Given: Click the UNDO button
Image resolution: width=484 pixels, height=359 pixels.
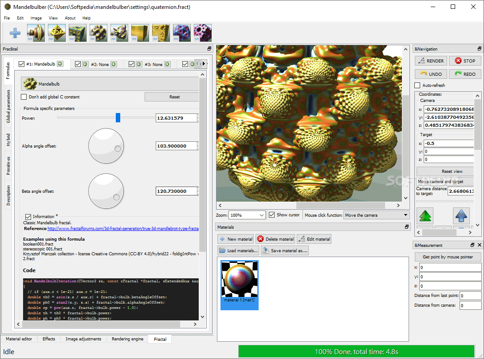Looking at the screenshot, I should [x=431, y=74].
